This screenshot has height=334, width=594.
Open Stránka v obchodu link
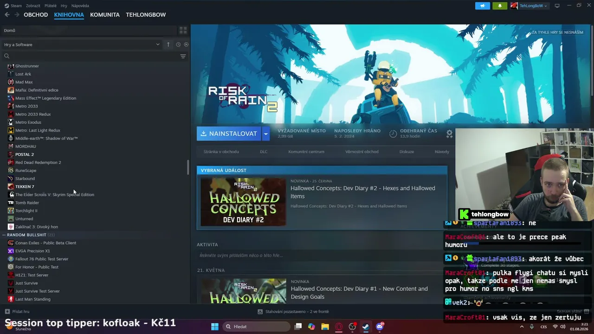(x=221, y=152)
